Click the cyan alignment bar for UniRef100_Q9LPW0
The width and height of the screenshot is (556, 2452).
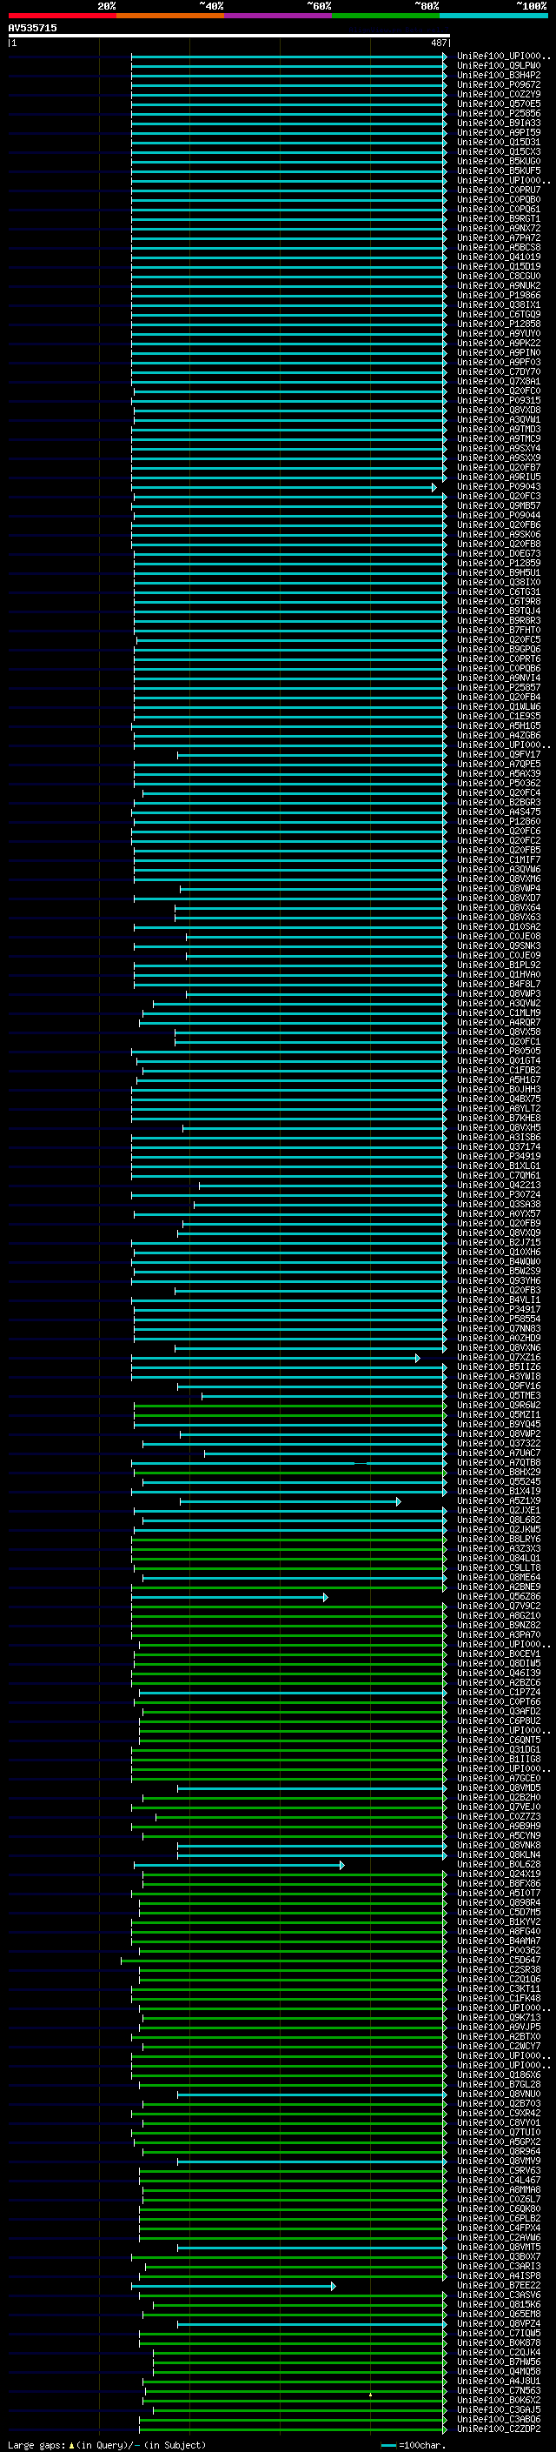(289, 66)
